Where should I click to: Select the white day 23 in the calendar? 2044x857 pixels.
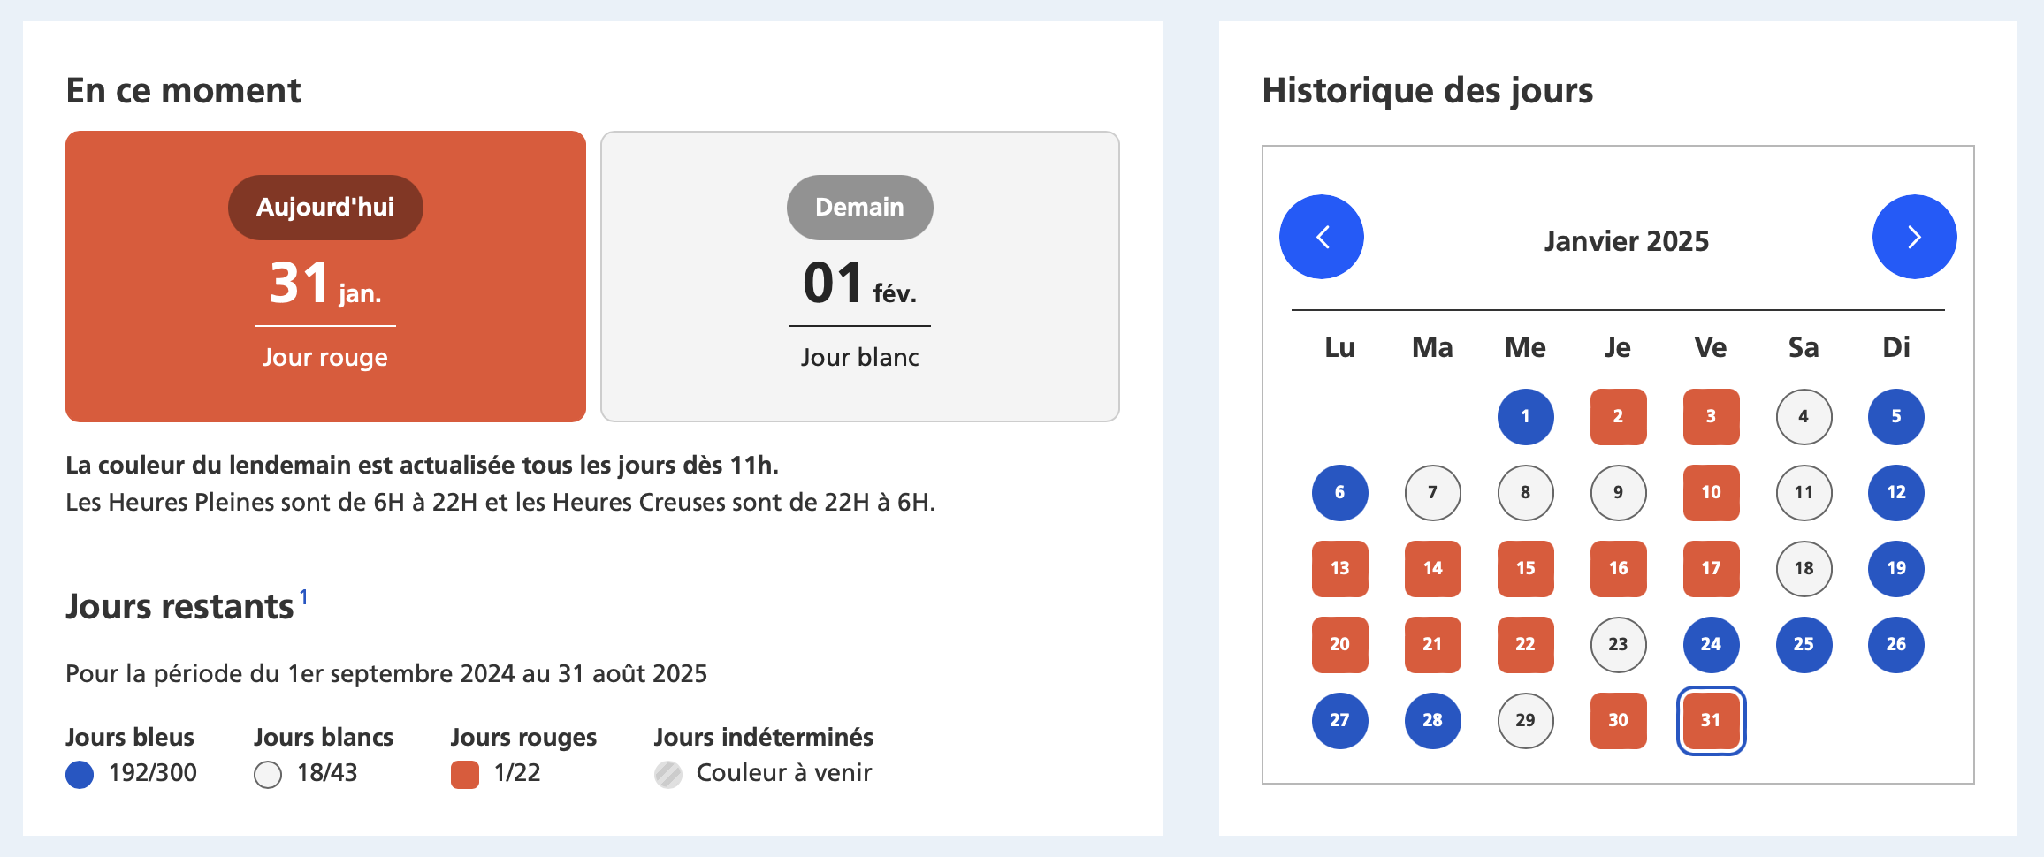click(x=1617, y=644)
